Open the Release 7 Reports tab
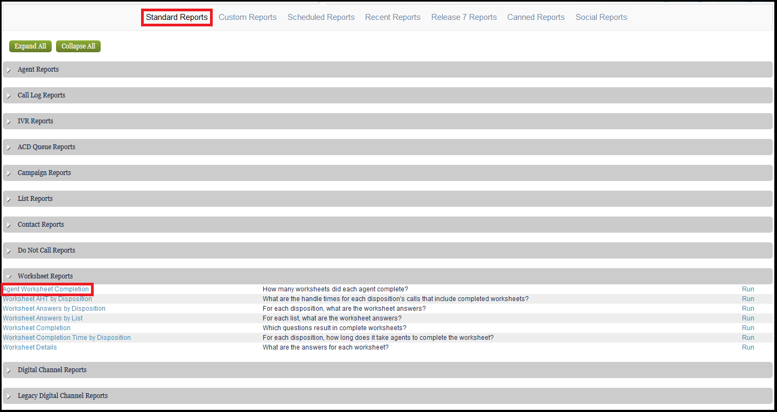The width and height of the screenshot is (777, 412). click(x=464, y=17)
